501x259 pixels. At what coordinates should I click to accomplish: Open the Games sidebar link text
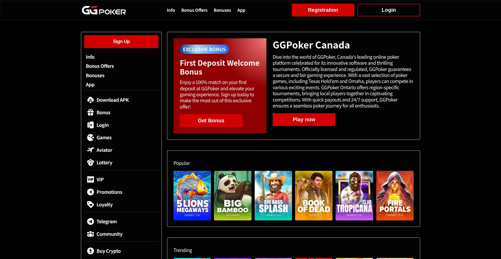104,137
